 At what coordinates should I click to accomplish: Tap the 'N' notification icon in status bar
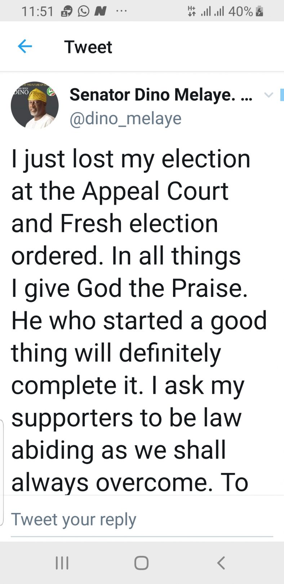point(100,12)
